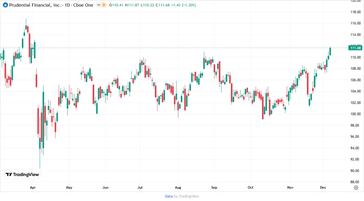This screenshot has height=201, width=364.
Task: Click the Prudential Financial logo icon
Action: [x=5, y=5]
